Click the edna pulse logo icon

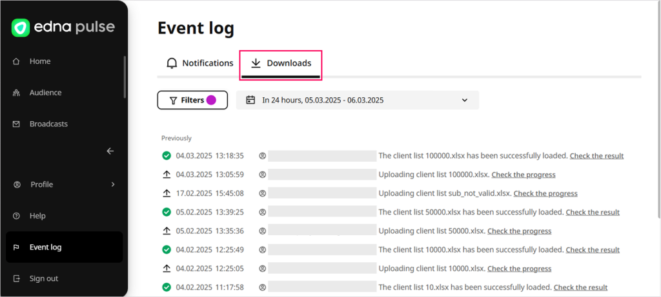click(x=21, y=27)
